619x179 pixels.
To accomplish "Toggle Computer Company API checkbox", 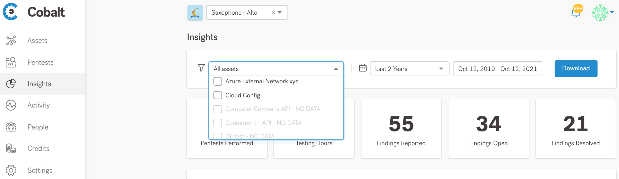I will (x=218, y=109).
